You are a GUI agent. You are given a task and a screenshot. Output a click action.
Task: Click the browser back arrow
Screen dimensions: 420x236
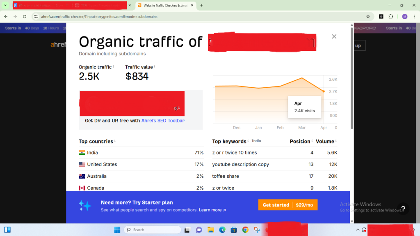(x=5, y=16)
